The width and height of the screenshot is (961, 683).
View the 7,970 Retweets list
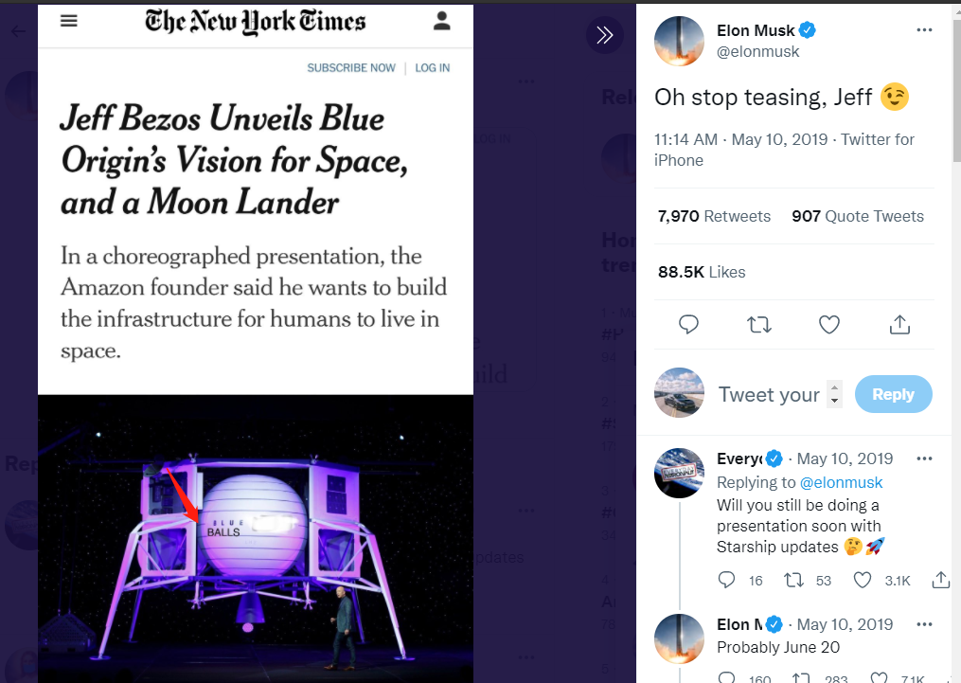(714, 216)
